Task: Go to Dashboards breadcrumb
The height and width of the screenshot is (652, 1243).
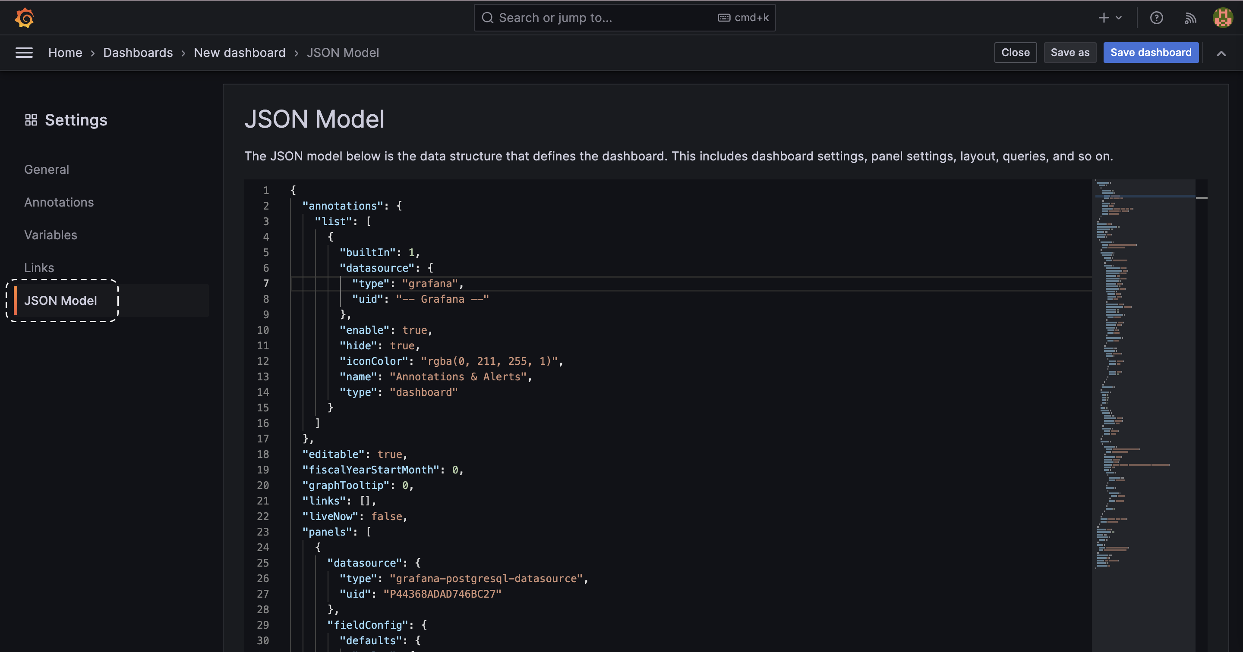Action: point(138,53)
